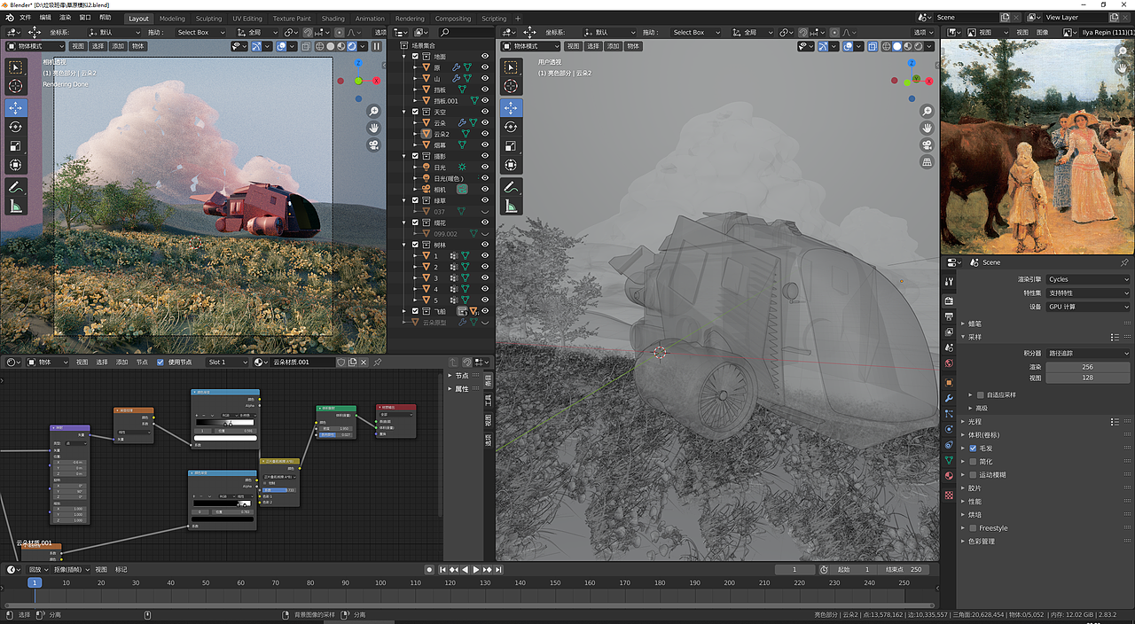1135x624 pixels.
Task: Click the zoom magnifier icon in the right viewport
Action: tap(927, 112)
